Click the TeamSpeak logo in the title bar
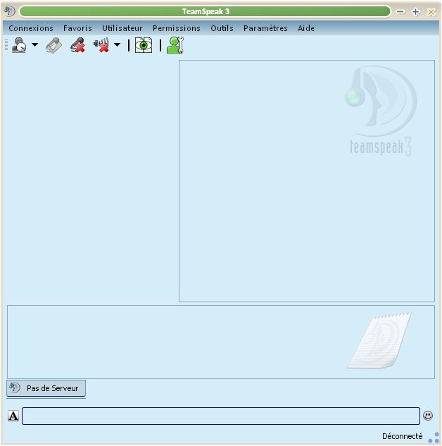 click(10, 11)
